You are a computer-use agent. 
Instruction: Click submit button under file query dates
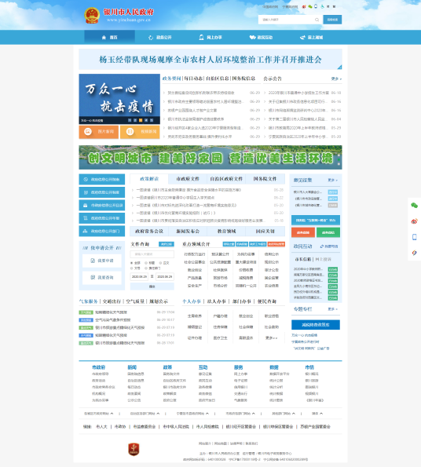tap(152, 286)
